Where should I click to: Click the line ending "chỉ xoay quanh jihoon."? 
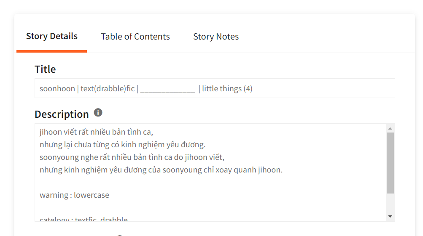coord(161,170)
